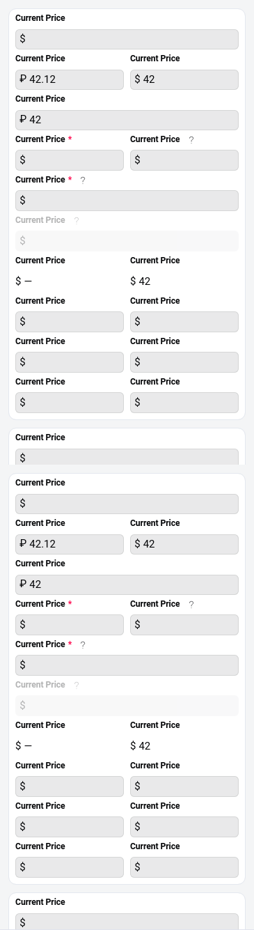Click help icon beside non-required half-width Current Price, first card
254x930 pixels.
[x=191, y=139]
